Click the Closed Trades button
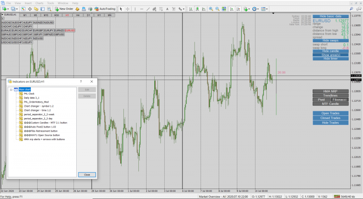The image size is (363, 199). click(330, 118)
